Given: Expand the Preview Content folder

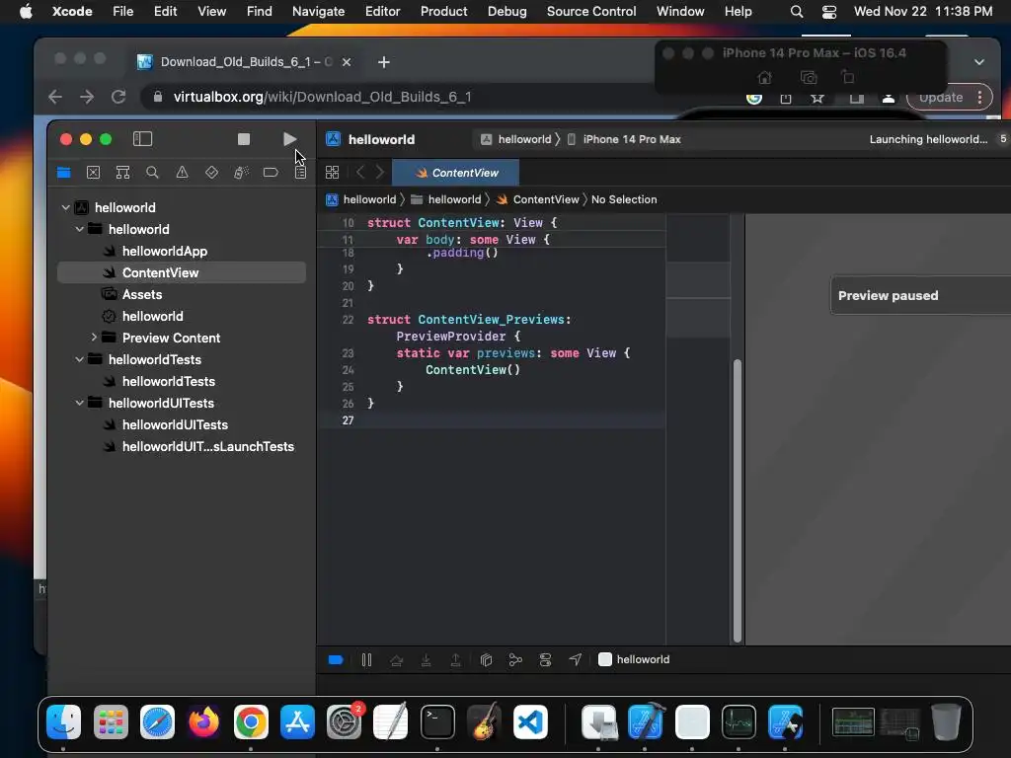Looking at the screenshot, I should [94, 338].
